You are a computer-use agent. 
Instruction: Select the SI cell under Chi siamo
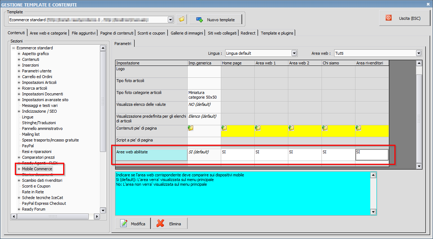[338, 154]
